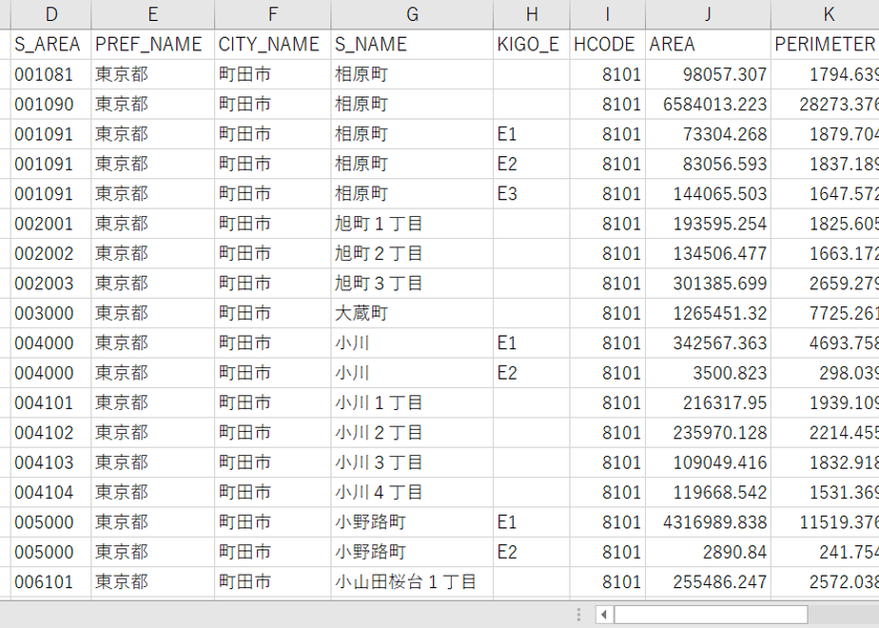
Task: Click the 小川３丁目 name cell
Action: tap(412, 462)
